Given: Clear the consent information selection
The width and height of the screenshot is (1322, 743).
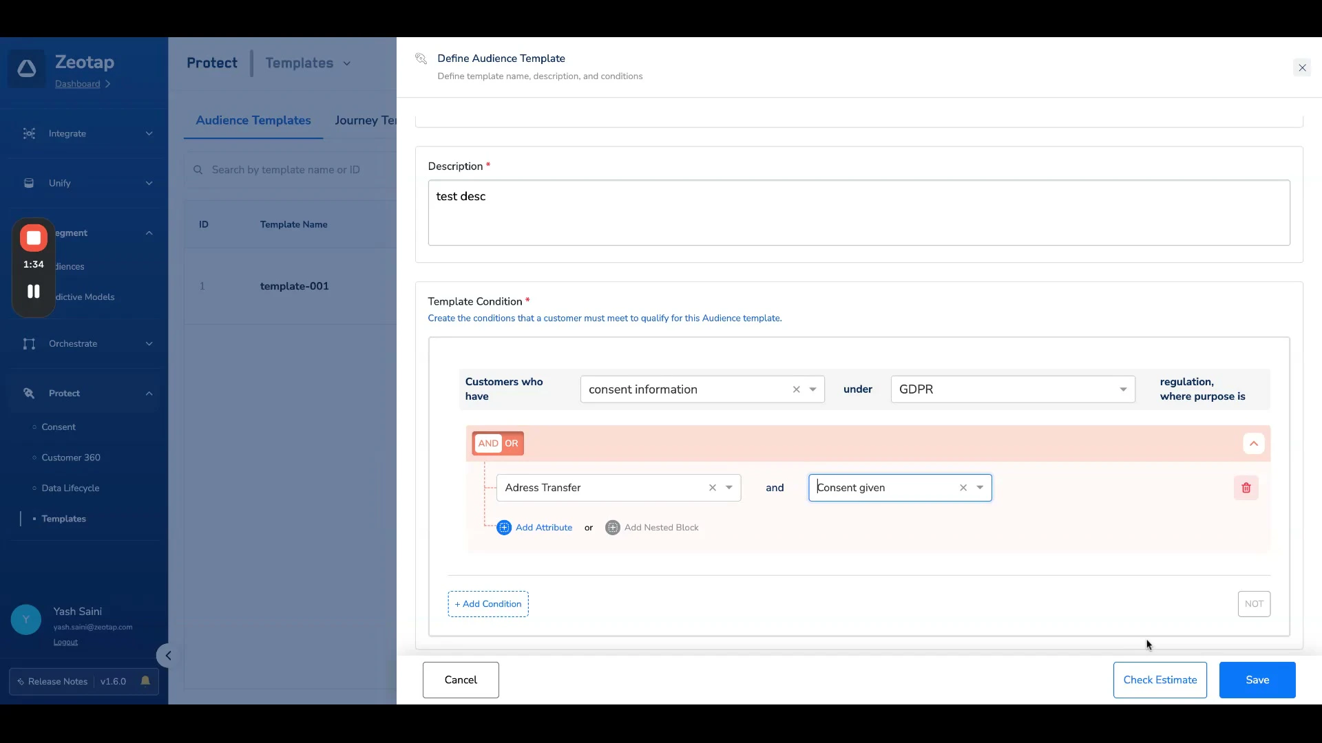Looking at the screenshot, I should pyautogui.click(x=796, y=389).
